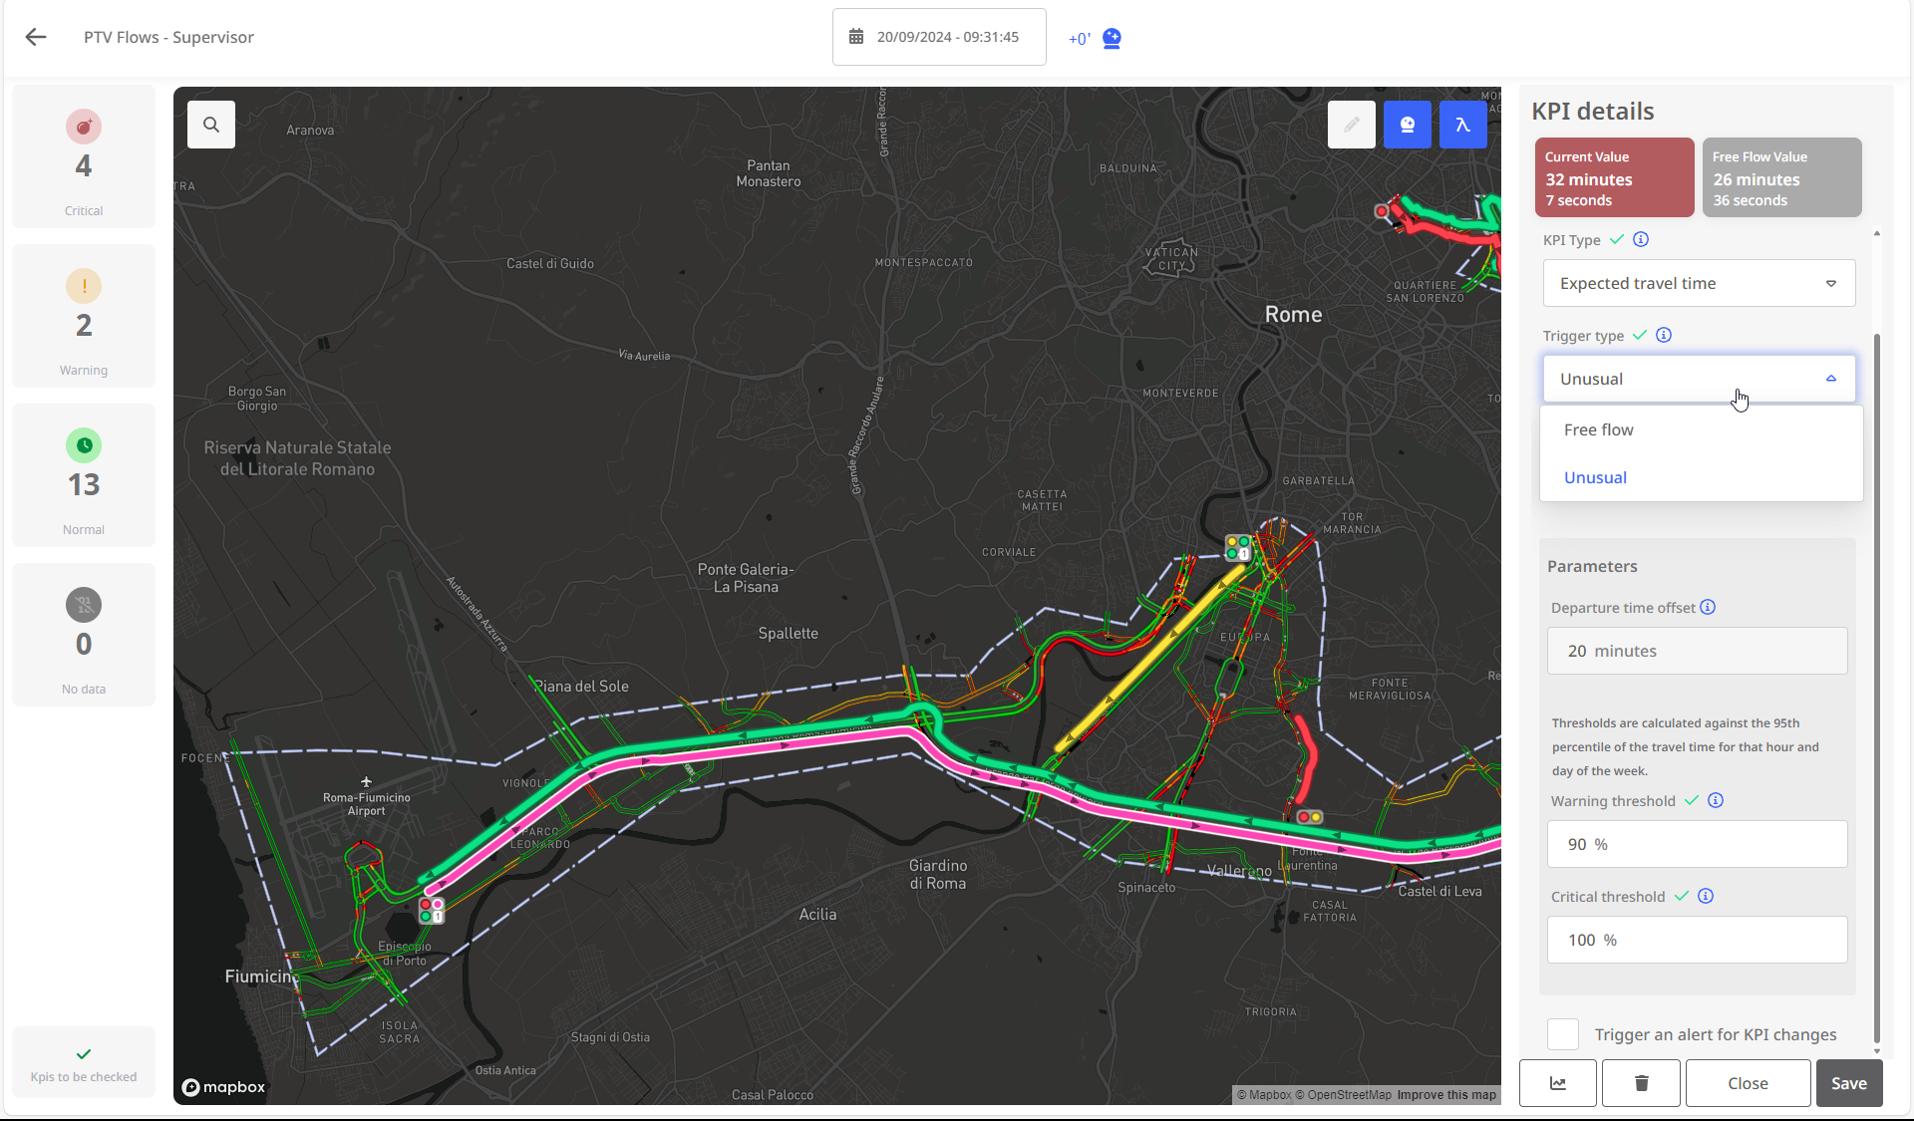Click the back arrow beside PTV Flows - Supervisor

[36, 37]
